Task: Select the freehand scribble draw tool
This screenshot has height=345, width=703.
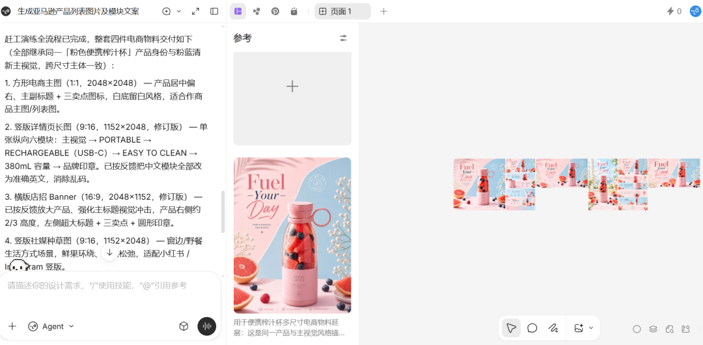Action: [x=553, y=328]
